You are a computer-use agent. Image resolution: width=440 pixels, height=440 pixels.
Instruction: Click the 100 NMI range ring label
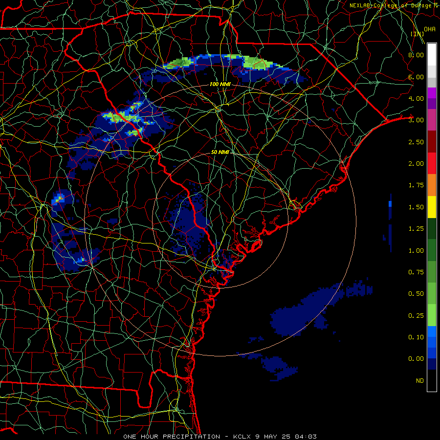pos(220,84)
